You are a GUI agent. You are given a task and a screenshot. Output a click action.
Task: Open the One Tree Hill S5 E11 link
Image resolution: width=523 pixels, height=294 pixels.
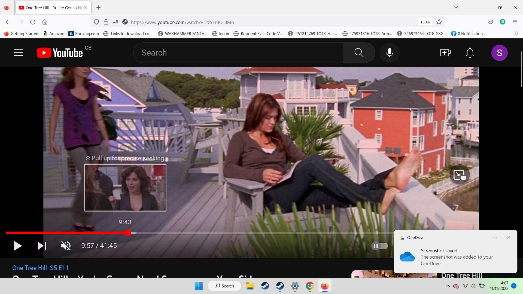[40, 268]
